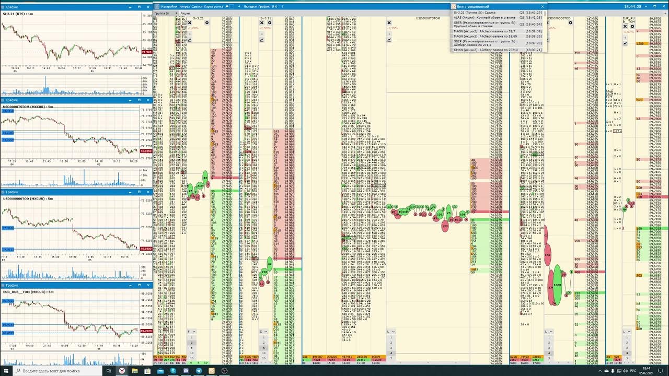
Task: Open the Вкладки menu
Action: pyautogui.click(x=250, y=6)
